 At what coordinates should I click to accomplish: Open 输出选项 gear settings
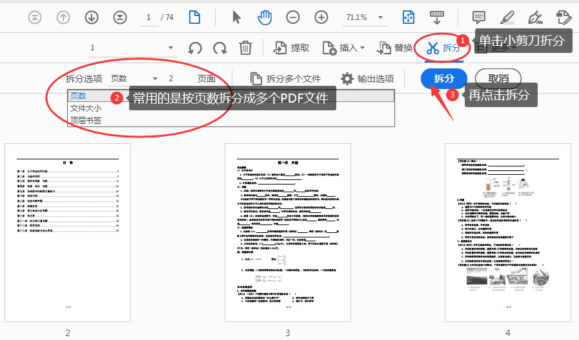[367, 79]
